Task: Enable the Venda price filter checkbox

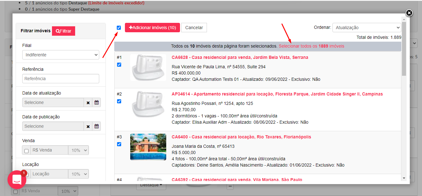Action: (26, 151)
